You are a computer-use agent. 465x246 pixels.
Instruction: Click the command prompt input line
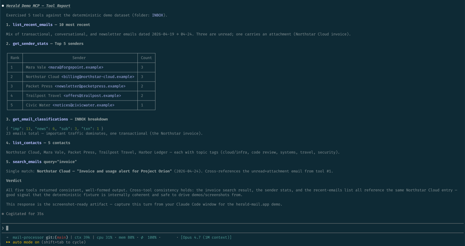232,228
